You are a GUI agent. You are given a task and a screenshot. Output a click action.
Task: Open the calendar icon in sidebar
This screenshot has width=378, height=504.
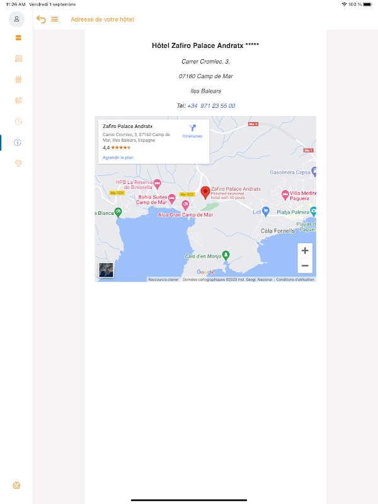(18, 59)
